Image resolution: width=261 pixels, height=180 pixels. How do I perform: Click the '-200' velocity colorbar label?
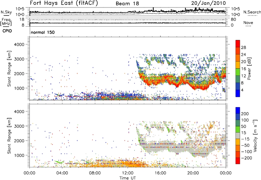(x=246, y=158)
